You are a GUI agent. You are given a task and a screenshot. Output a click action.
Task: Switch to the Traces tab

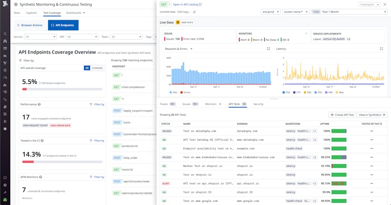tap(168, 104)
